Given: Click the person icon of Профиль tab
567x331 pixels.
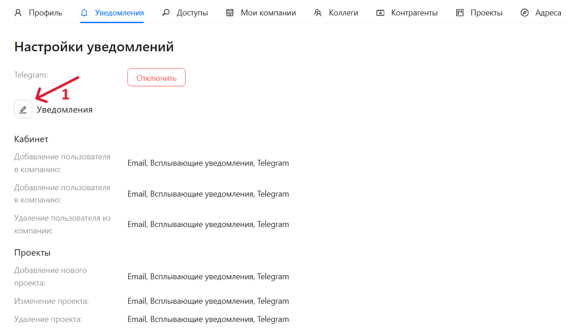Looking at the screenshot, I should pyautogui.click(x=18, y=13).
